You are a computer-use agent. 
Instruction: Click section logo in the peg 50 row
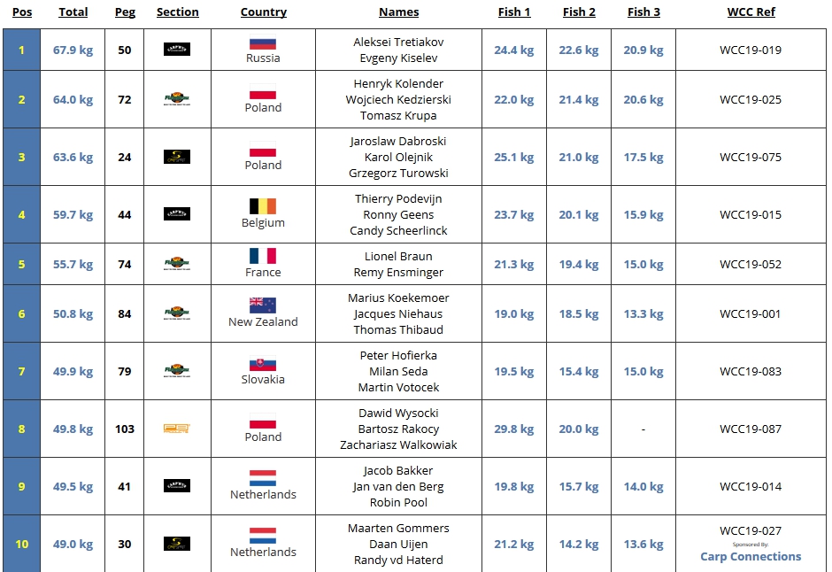[x=177, y=50]
